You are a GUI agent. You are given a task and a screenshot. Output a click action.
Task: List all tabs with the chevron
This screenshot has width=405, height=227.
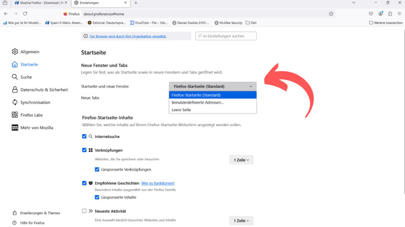pos(354,3)
